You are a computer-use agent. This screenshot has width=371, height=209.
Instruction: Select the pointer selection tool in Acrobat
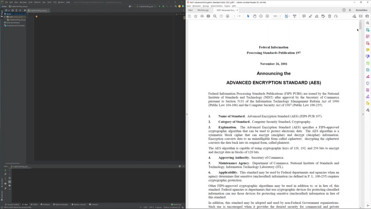click(x=248, y=16)
